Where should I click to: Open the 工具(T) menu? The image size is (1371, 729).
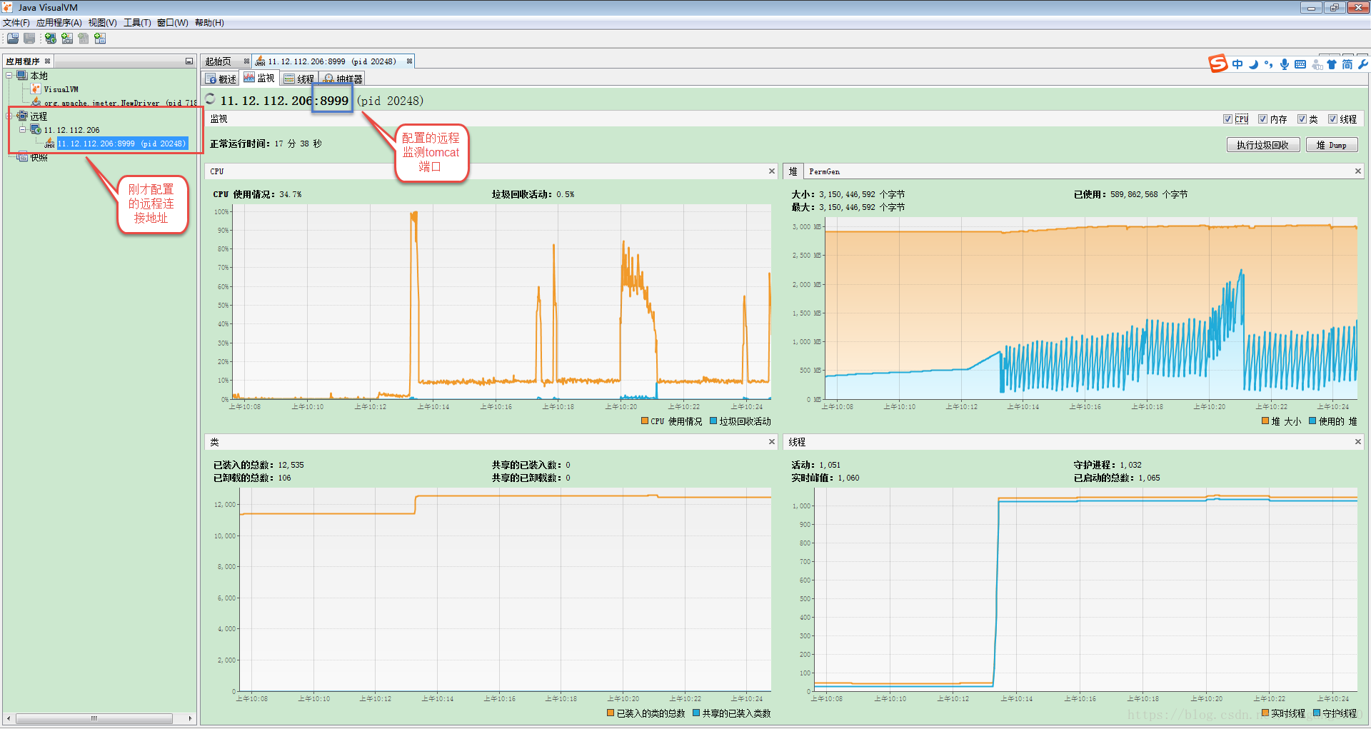click(x=137, y=23)
